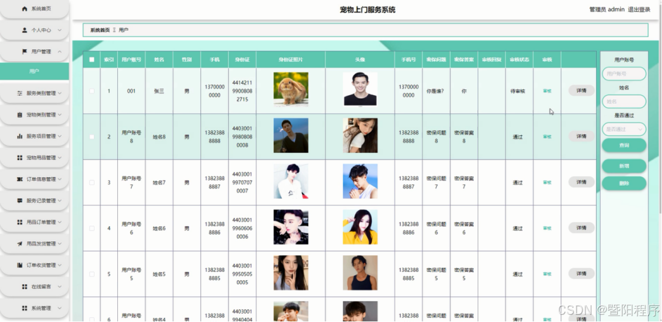Click the paper plane icon beside 用品发货管理
The width and height of the screenshot is (662, 322).
[x=19, y=244]
